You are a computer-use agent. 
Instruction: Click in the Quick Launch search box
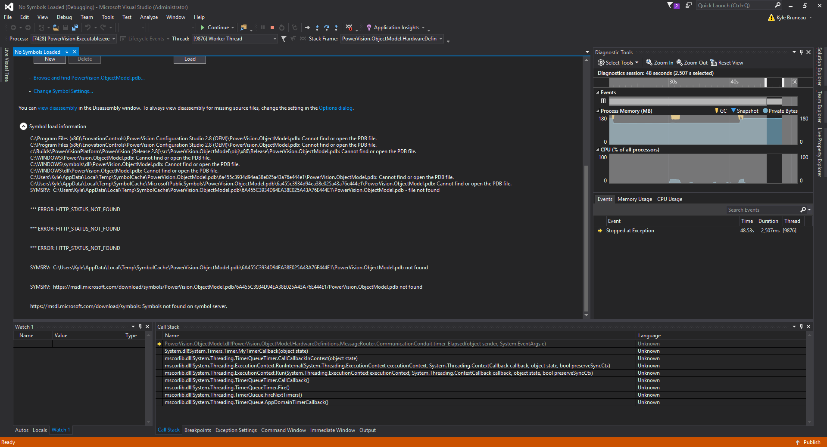pyautogui.click(x=734, y=6)
